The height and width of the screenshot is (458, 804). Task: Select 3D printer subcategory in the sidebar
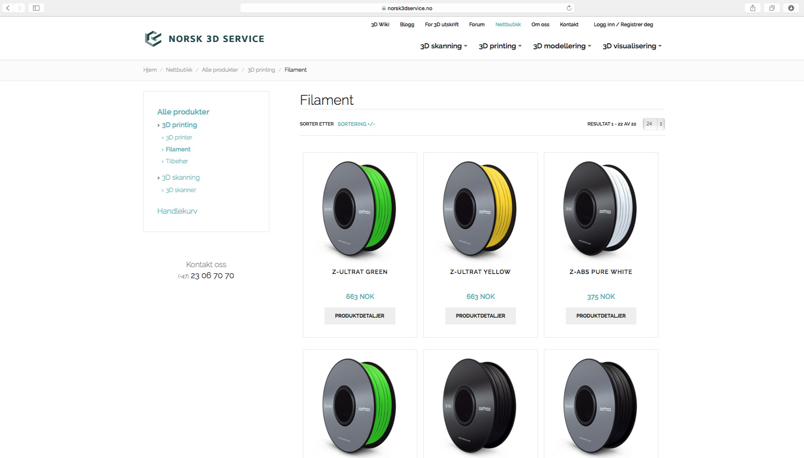pos(179,137)
